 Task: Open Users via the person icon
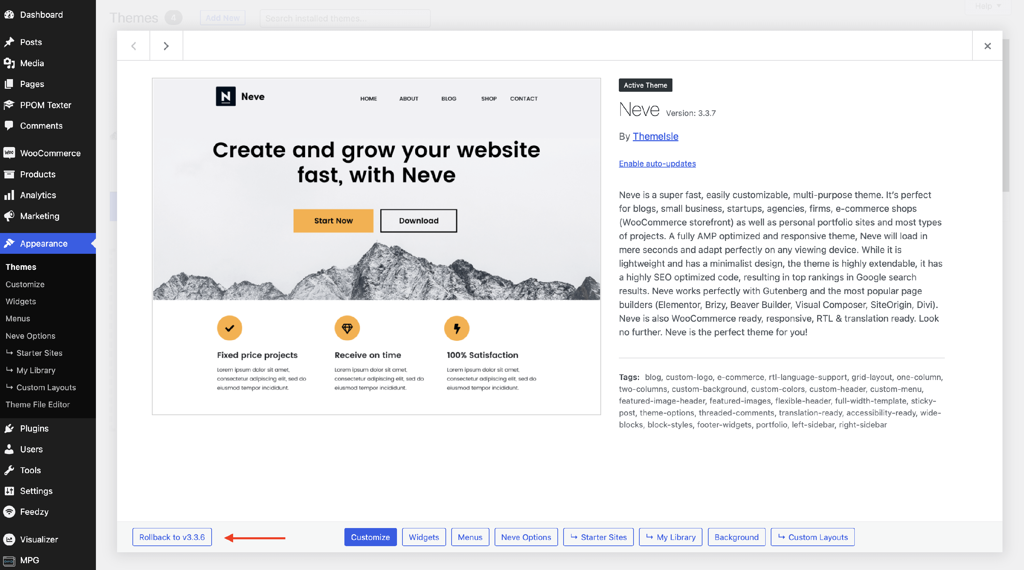coord(9,449)
